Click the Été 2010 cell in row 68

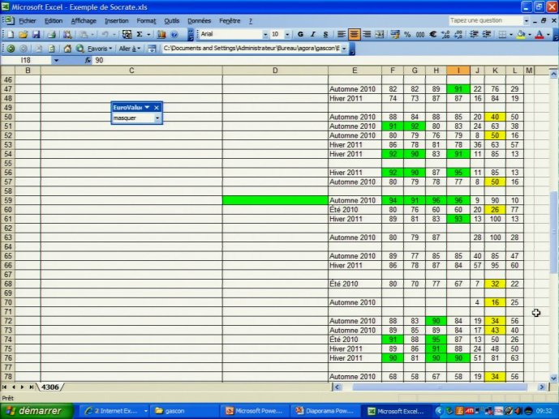coord(355,284)
